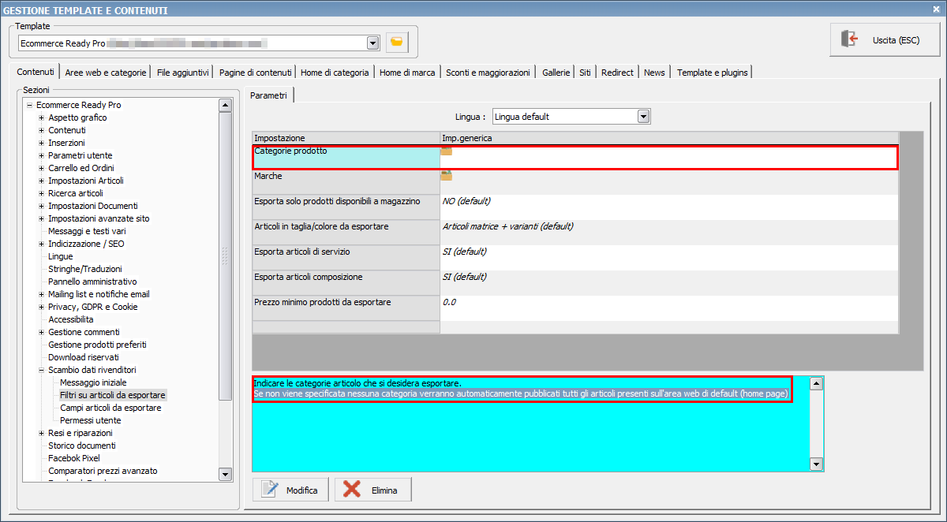Expand the Carrello ed Ordini node
947x522 pixels.
point(41,168)
